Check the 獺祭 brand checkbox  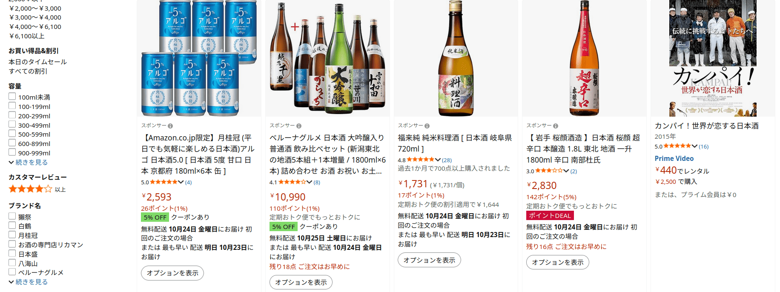pyautogui.click(x=12, y=216)
